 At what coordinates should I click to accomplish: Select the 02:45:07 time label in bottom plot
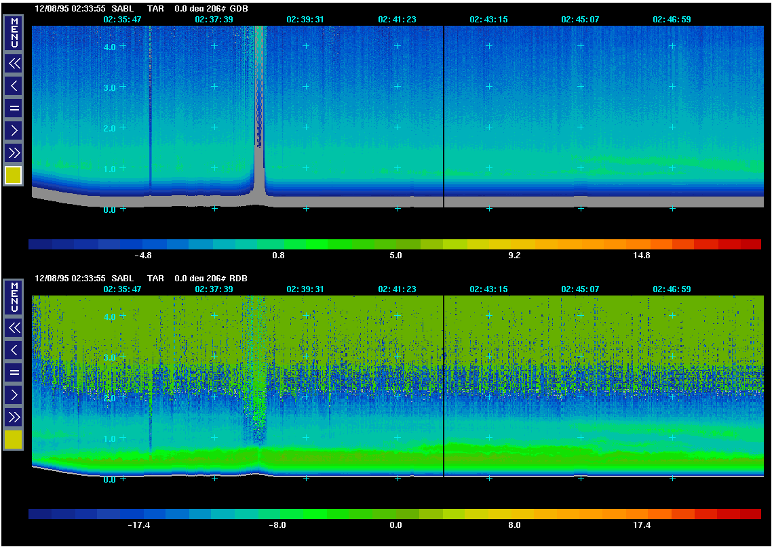[x=580, y=289]
